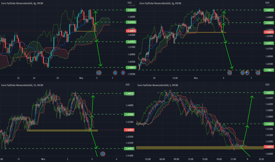Click the 1.60300 price scale value in 4g chart
275x162 pixels.
pos(131,62)
